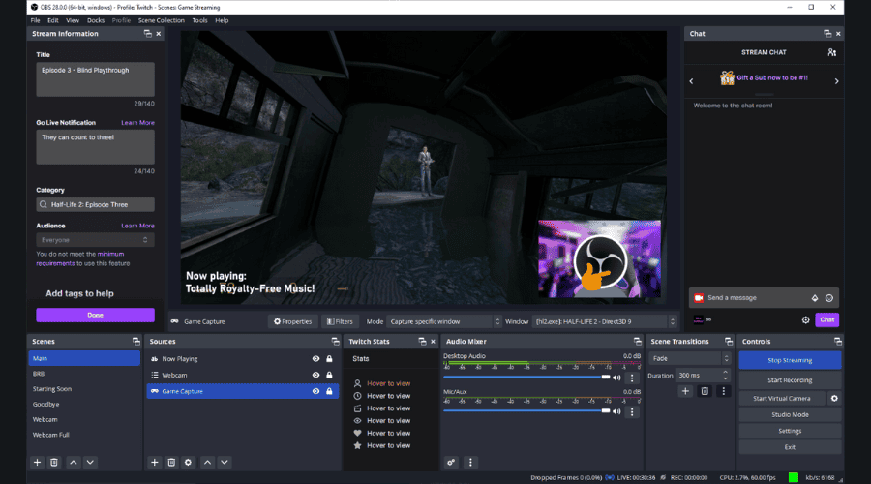Move source down arrow
The image size is (871, 484).
pos(225,463)
